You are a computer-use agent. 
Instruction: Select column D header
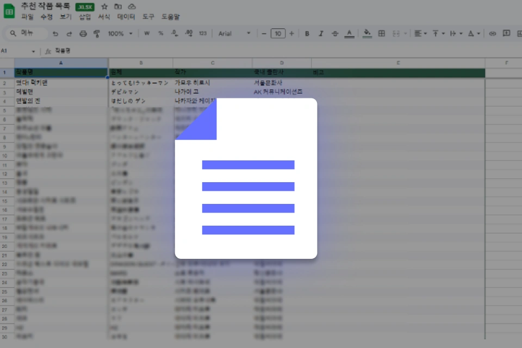[282, 63]
